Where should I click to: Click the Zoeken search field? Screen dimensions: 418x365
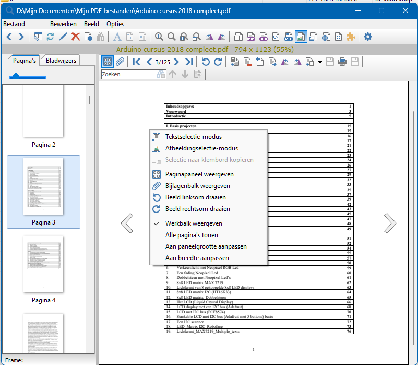pos(129,75)
